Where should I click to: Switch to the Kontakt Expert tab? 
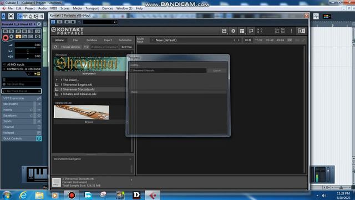[108, 40]
